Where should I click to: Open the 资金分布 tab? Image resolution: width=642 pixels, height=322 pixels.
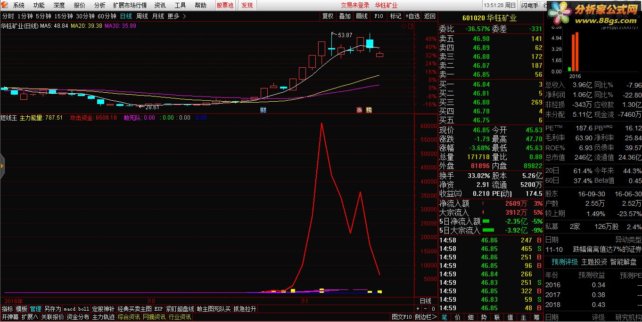(78, 317)
